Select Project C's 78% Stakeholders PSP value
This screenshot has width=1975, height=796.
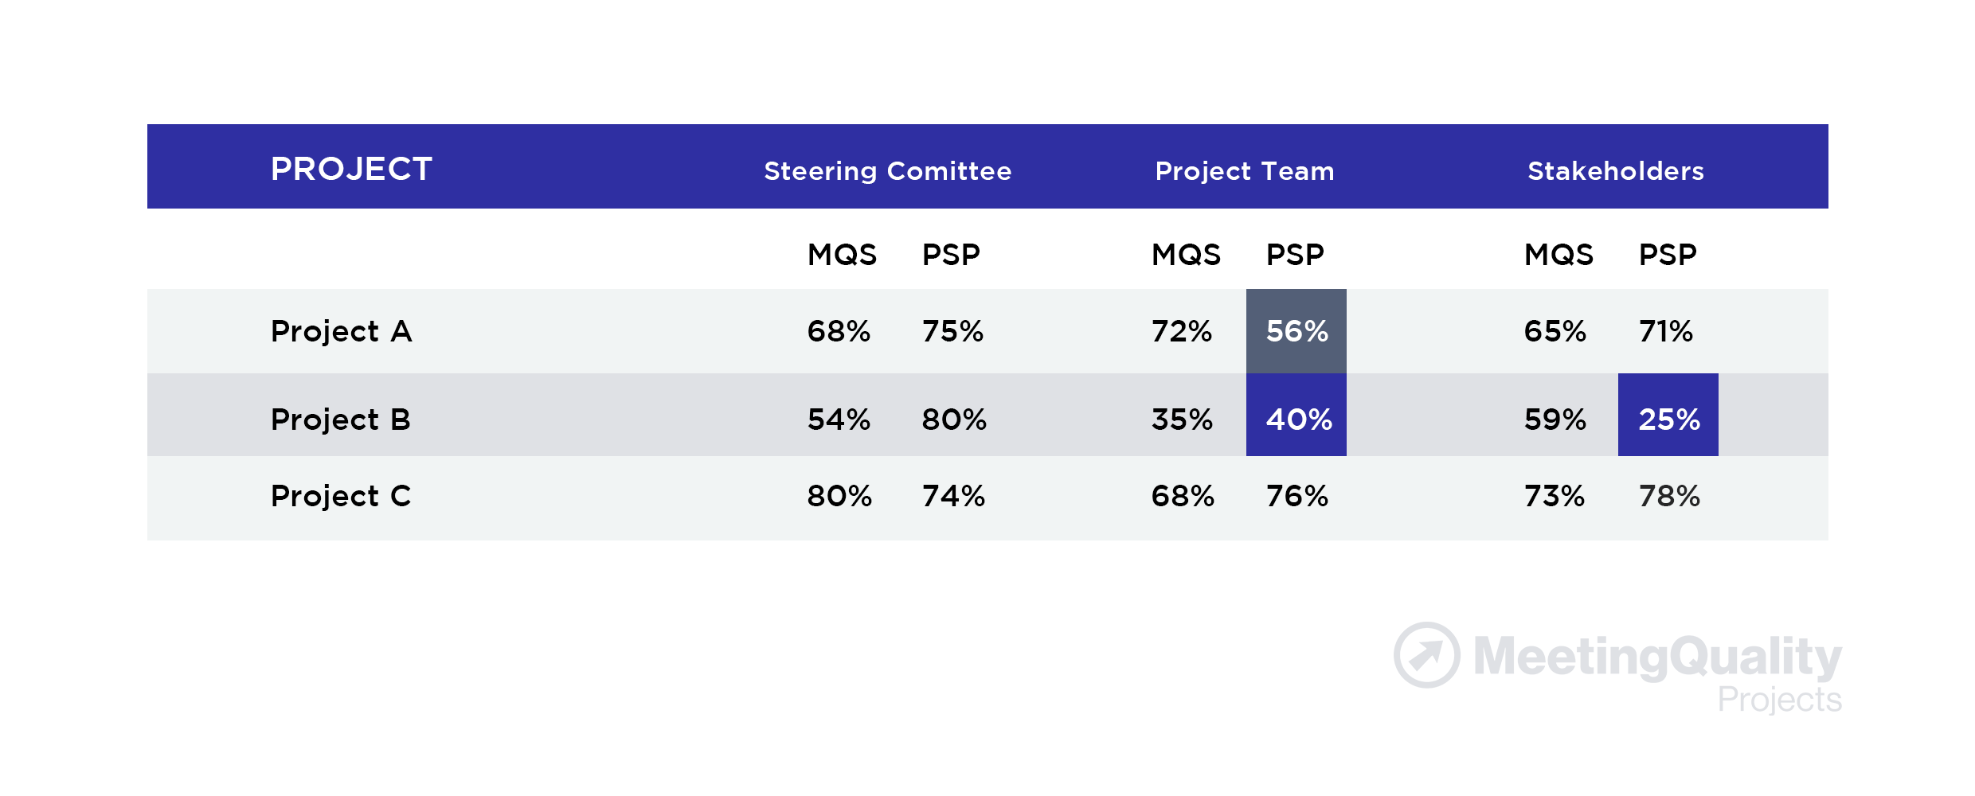(1669, 496)
